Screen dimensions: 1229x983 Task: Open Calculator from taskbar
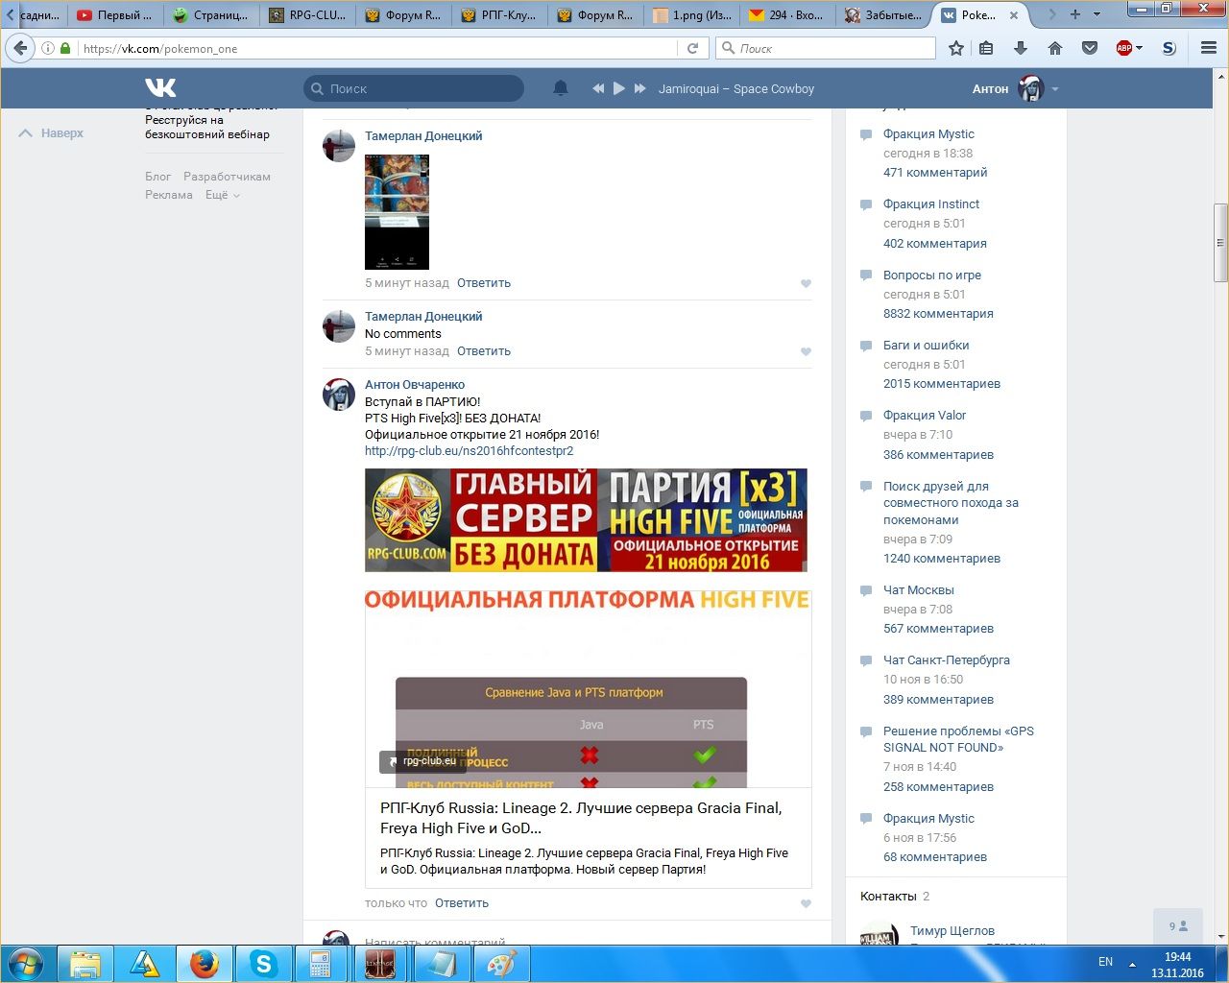pos(321,964)
